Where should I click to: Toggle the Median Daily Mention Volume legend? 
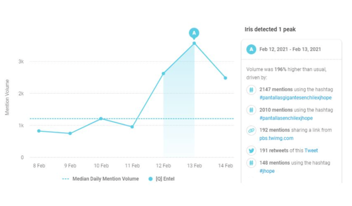[100, 179]
